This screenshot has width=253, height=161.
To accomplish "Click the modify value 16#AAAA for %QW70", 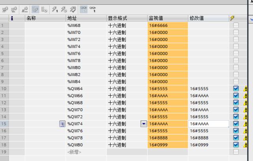I will pyautogui.click(x=208, y=110).
